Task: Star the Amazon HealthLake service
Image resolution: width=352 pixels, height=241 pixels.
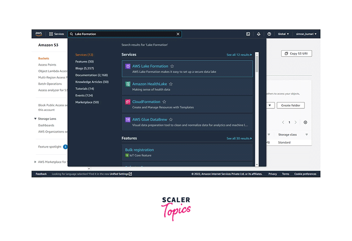Action: coord(171,84)
